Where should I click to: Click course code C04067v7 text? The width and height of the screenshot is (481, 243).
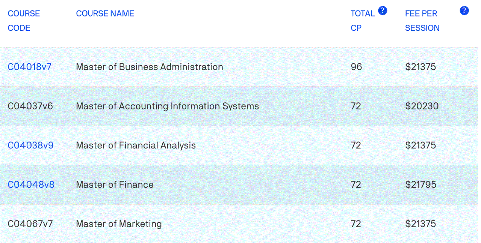pos(30,224)
